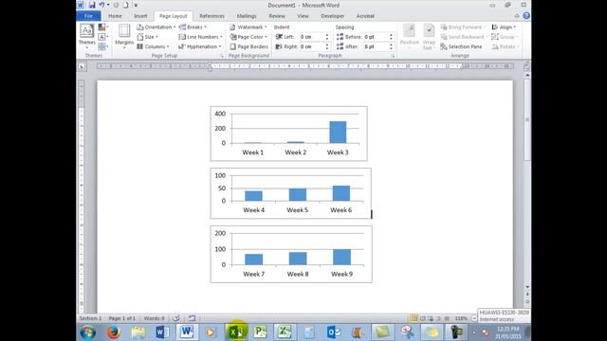Click the Spacing Before field
The image size is (607, 341).
click(376, 37)
